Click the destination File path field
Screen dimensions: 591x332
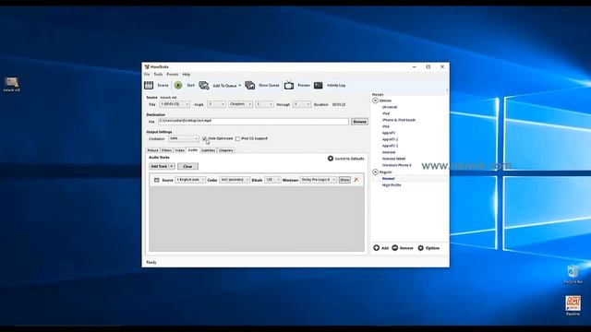click(x=253, y=121)
